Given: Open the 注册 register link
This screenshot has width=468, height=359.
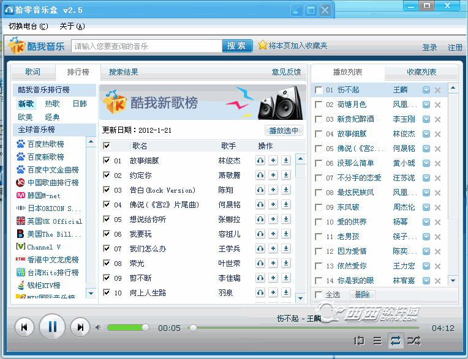Looking at the screenshot, I should point(455,47).
